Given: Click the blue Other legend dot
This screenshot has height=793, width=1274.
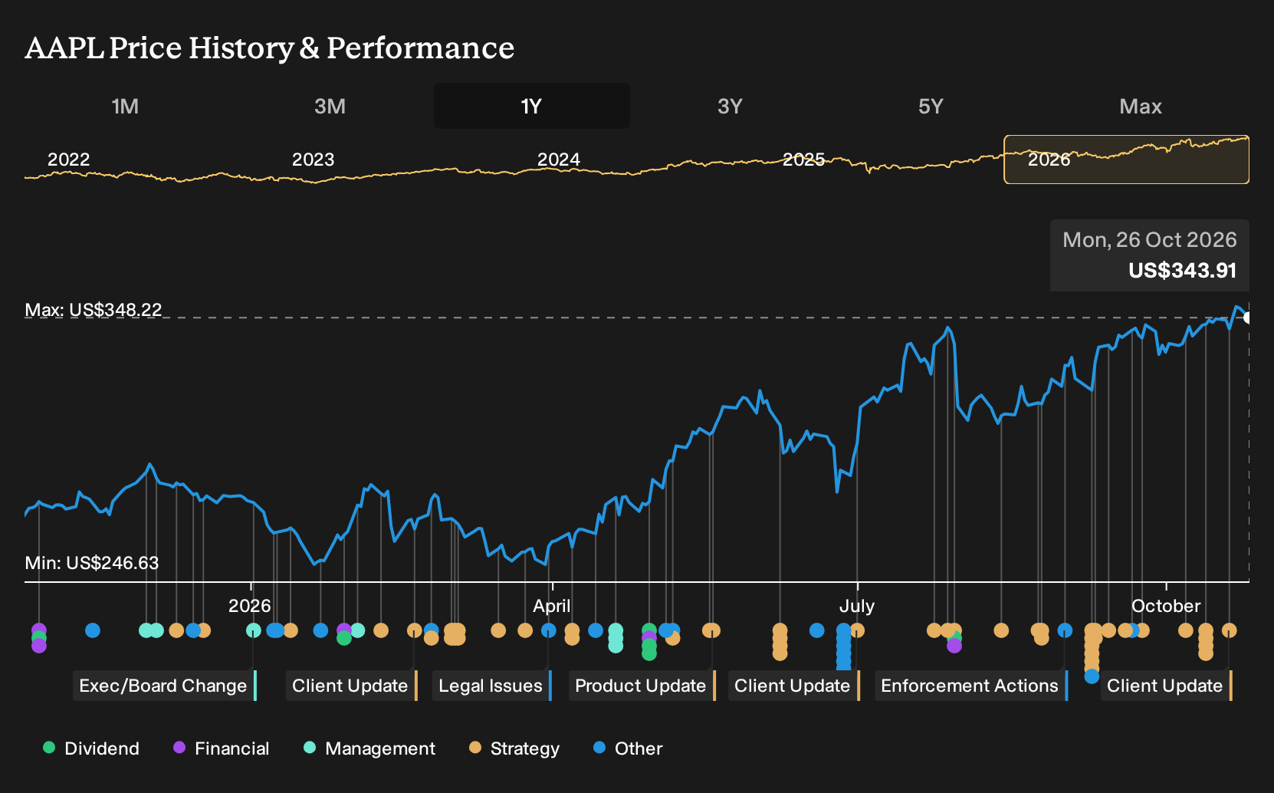Looking at the screenshot, I should pos(599,747).
